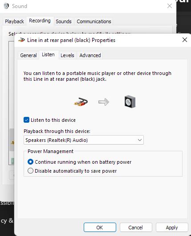
Task: Click Apply to save changes
Action: tap(172, 227)
